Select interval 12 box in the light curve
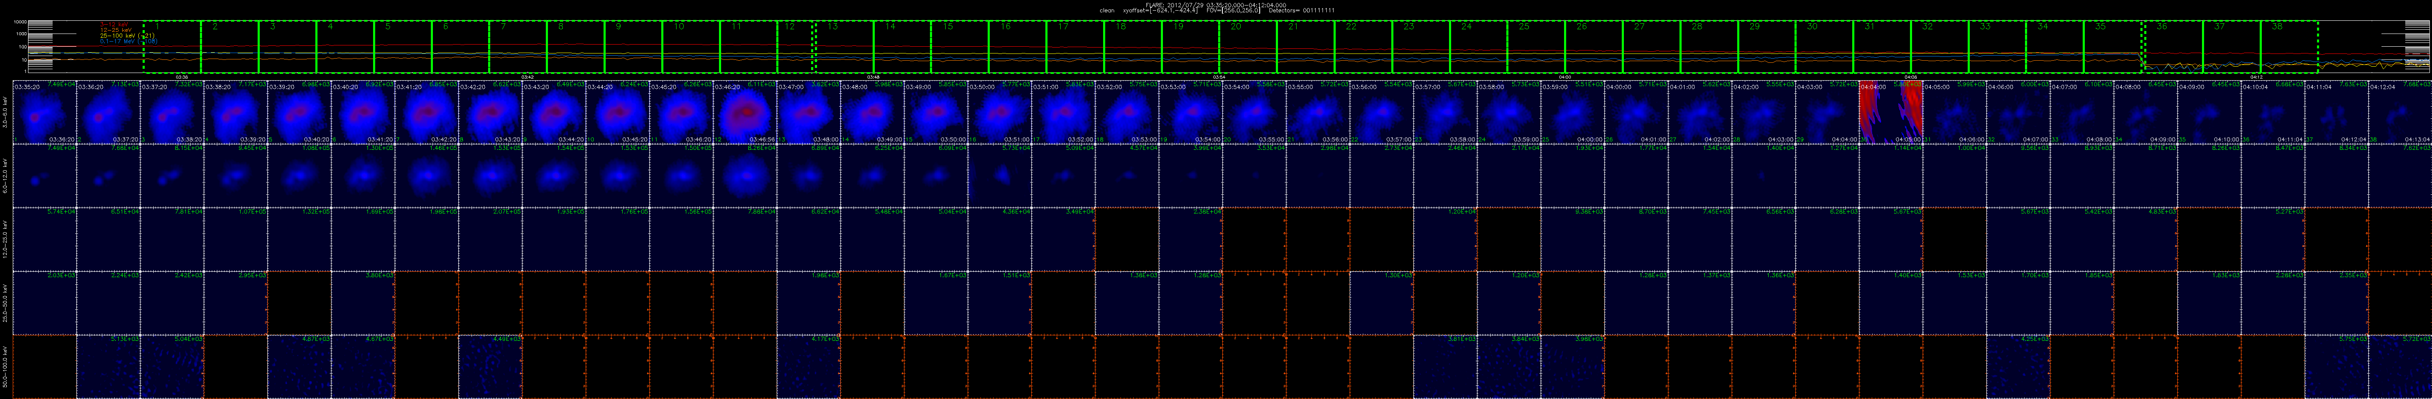Screen dimensions: 2432x399 pos(796,47)
